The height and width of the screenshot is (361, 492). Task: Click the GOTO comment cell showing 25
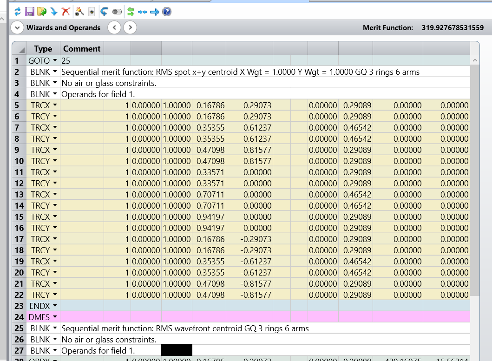(82, 60)
